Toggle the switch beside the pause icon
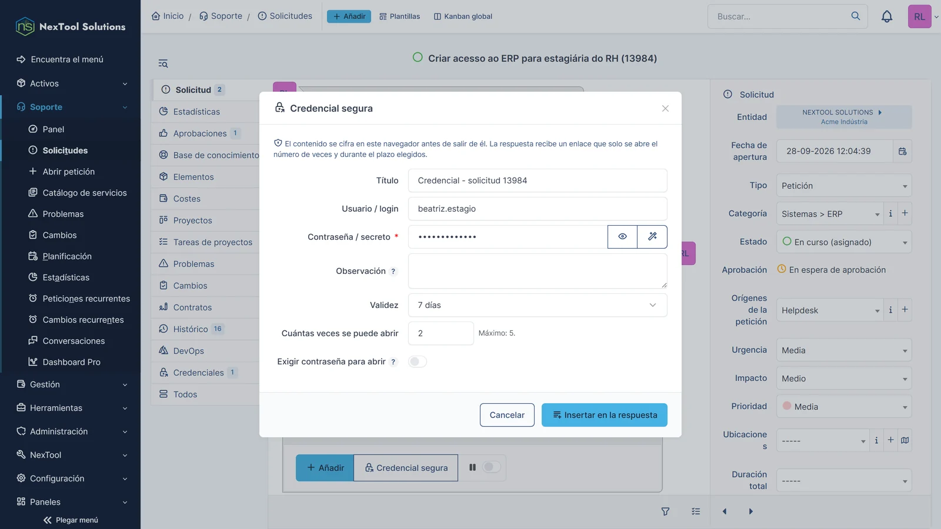 (x=491, y=467)
